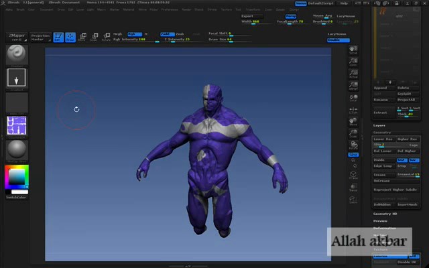The height and width of the screenshot is (268, 429).
Task: Click the Help button in title bar
Action: 344,3
